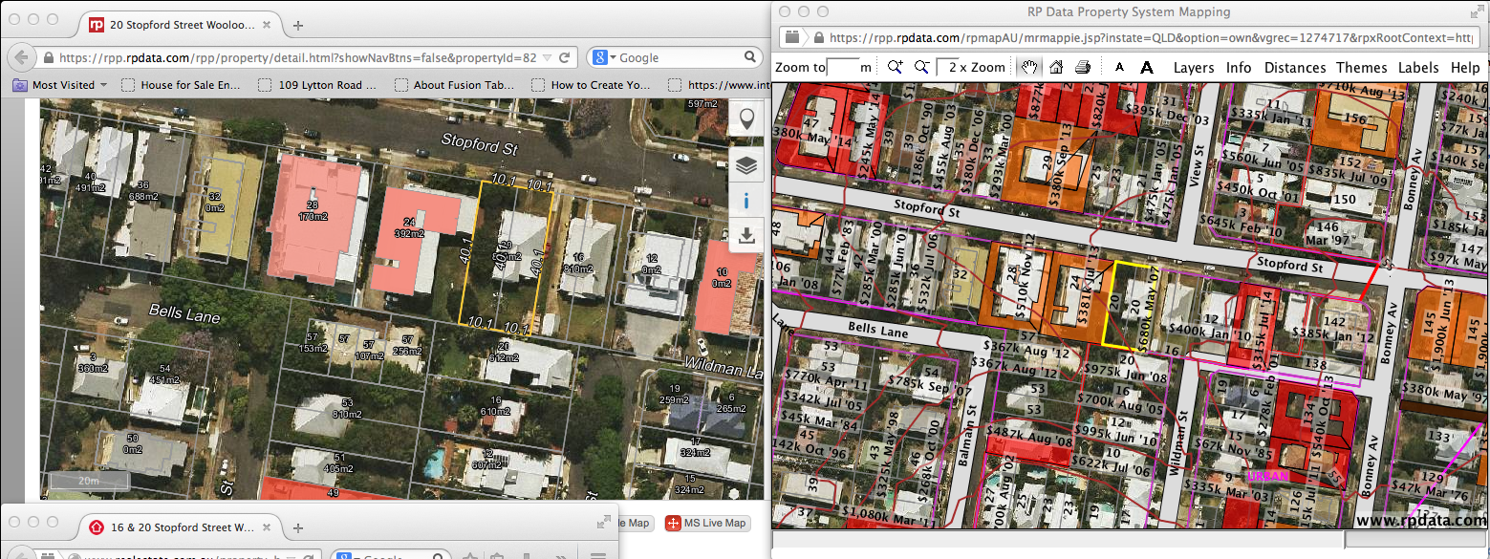Screen dimensions: 1490x559
Task: Open the map layers stack icon
Action: 746,164
